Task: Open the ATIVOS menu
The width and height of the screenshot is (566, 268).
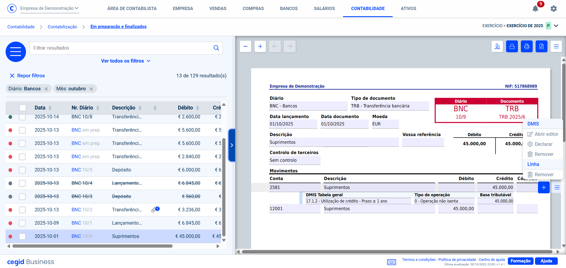Action: 408,9
